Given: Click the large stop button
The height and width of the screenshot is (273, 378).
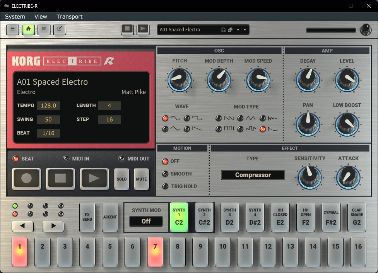Looking at the screenshot, I should point(60,179).
